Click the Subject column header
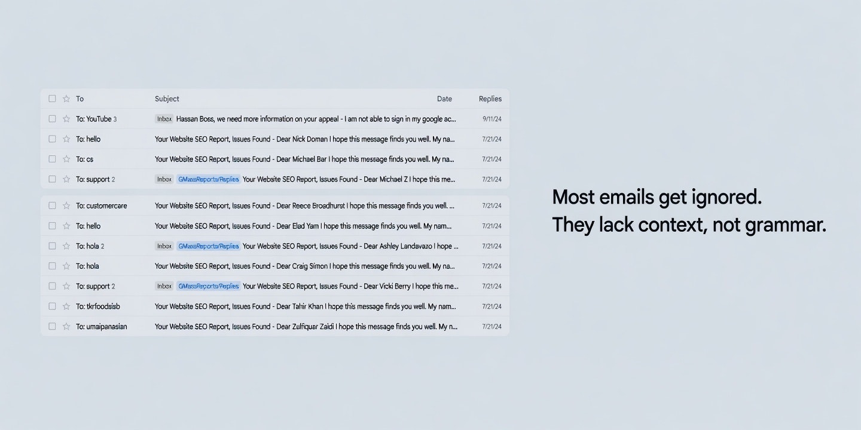The image size is (861, 430). 167,99
